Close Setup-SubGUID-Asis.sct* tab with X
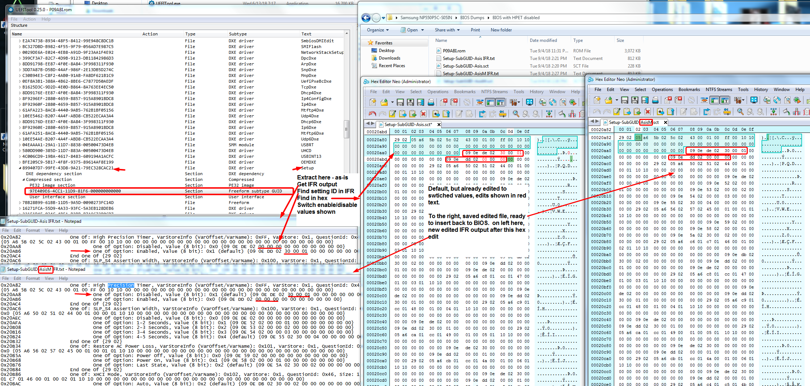810x386 pixels. (x=439, y=124)
